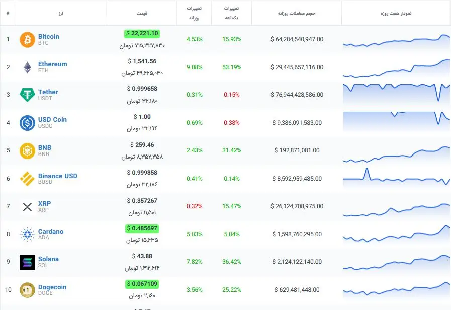Click the Solana logo icon

[x=27, y=262]
